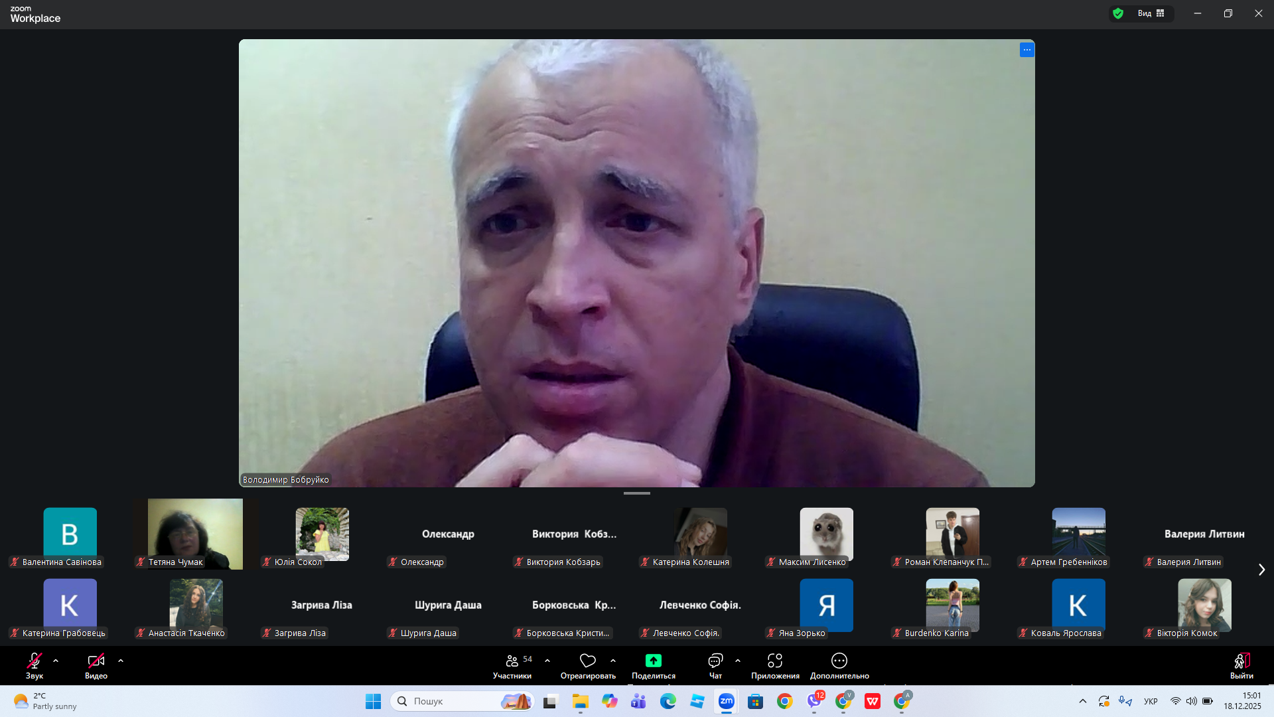Click the Leave meeting icon
Viewport: 1274px width, 717px height.
1241,661
